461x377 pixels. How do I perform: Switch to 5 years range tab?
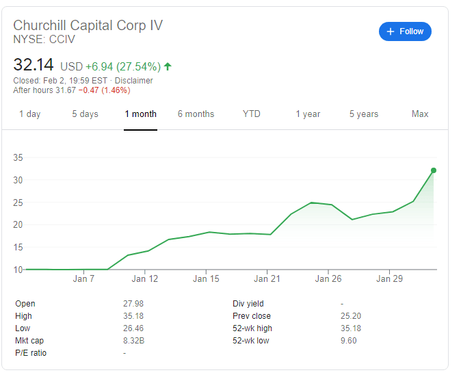coord(364,114)
